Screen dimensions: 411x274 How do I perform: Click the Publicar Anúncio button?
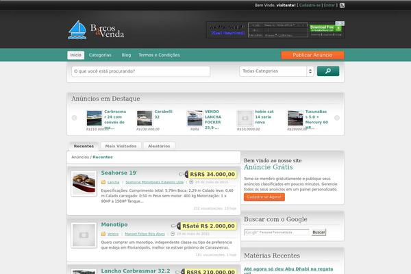pyautogui.click(x=312, y=55)
